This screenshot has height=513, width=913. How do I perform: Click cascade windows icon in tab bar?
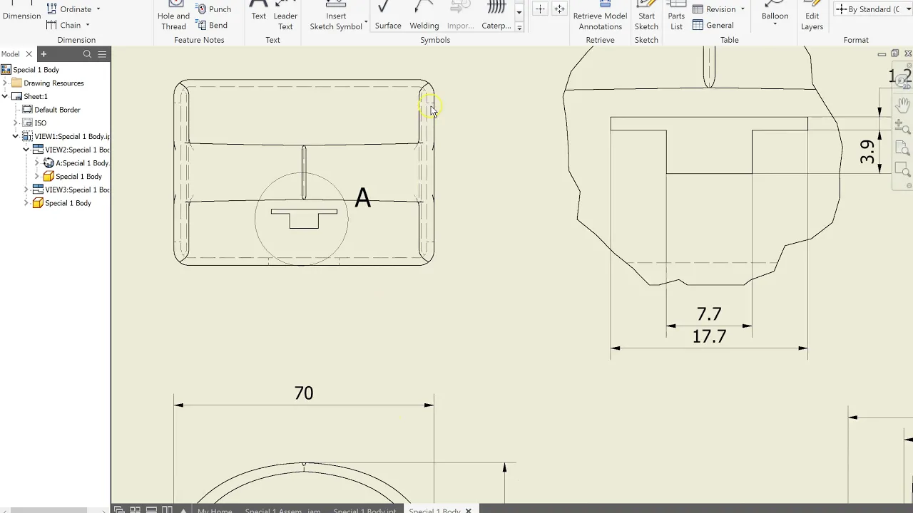pos(119,509)
